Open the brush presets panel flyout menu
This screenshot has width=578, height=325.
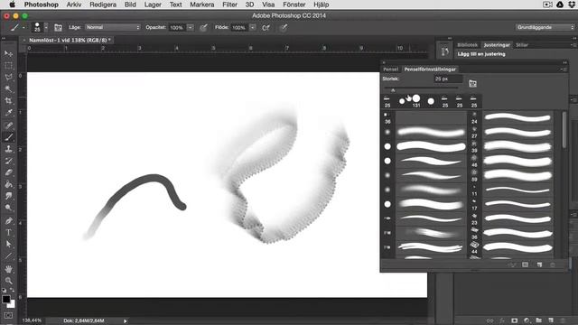pos(564,70)
